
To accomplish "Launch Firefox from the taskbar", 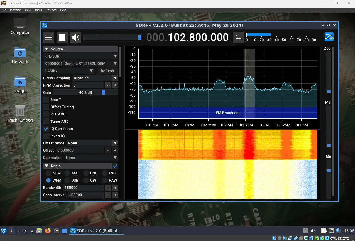I will point(47,231).
